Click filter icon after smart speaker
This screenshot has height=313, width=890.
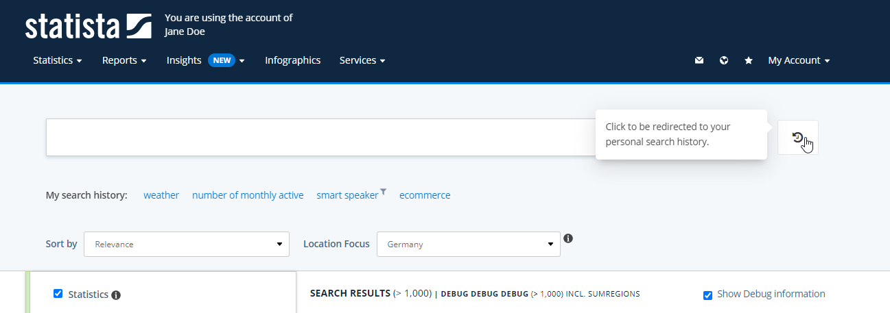(x=384, y=191)
